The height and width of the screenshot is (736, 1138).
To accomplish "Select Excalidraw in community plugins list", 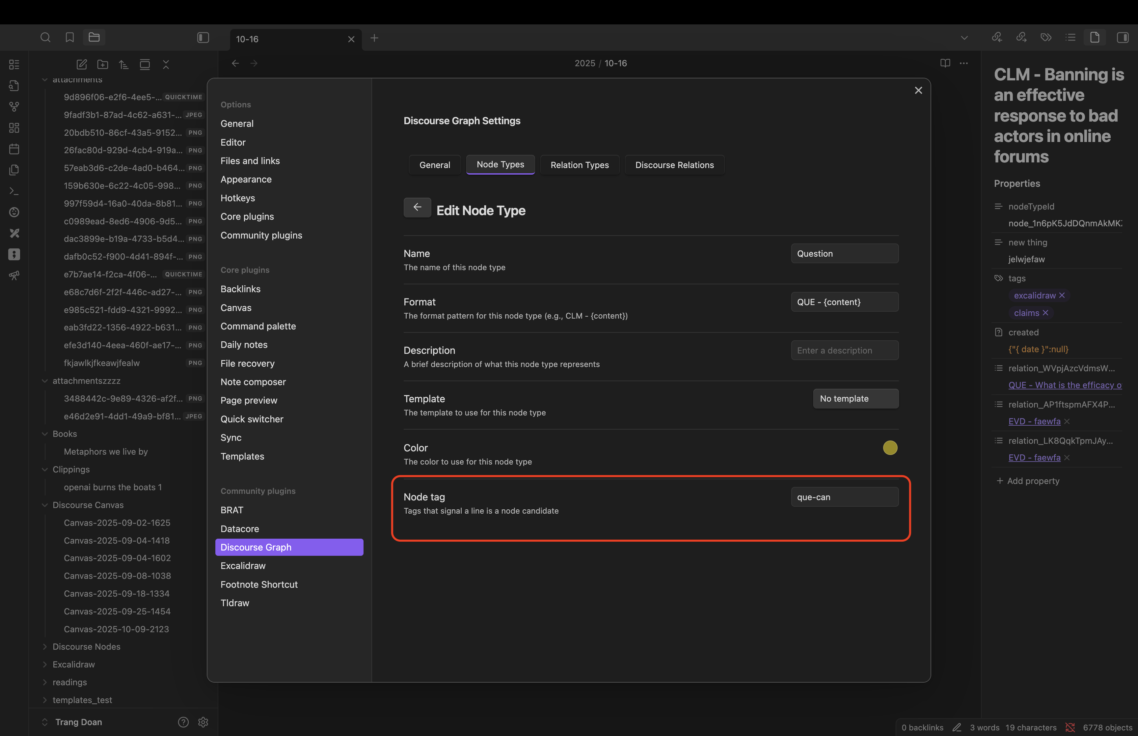I will coord(243,565).
